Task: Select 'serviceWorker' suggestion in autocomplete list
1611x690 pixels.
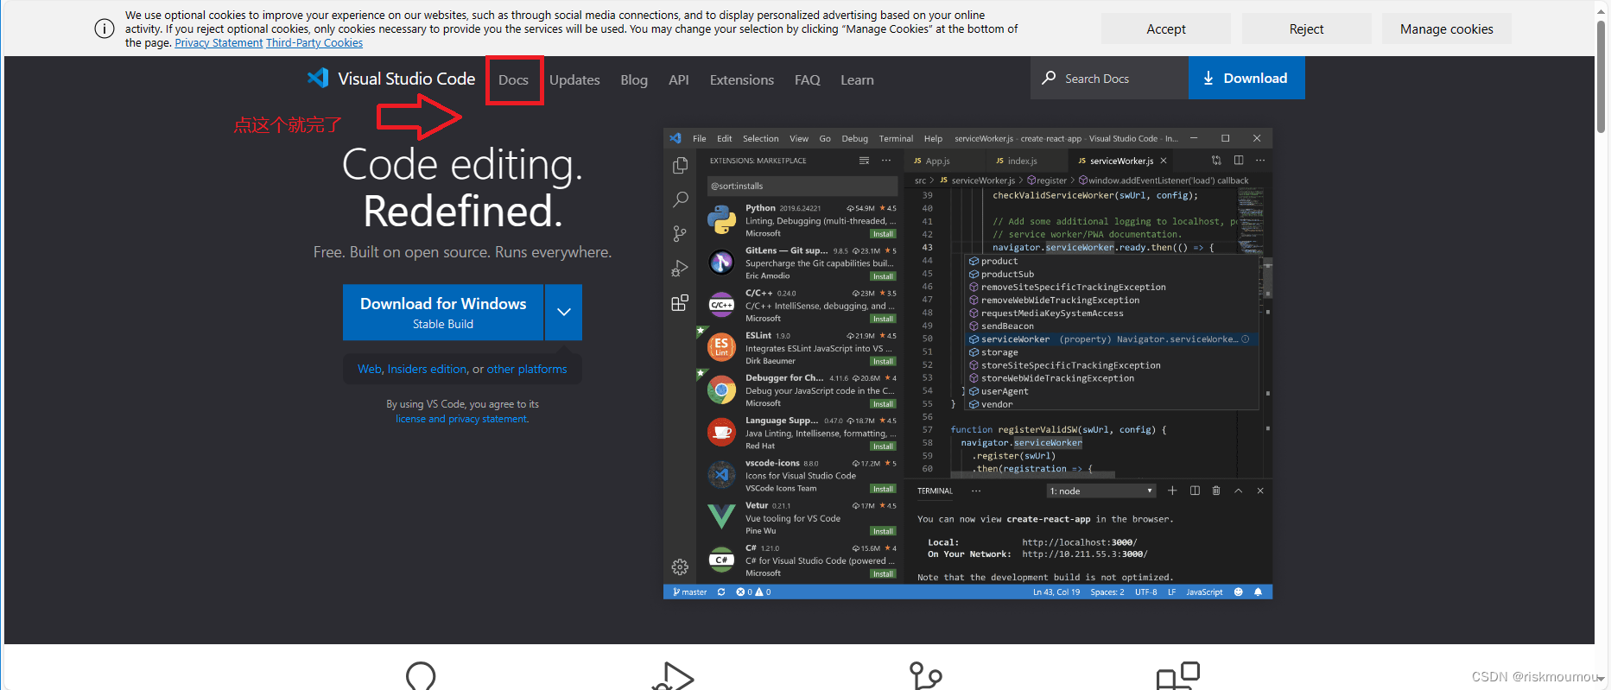Action: click(x=1112, y=339)
